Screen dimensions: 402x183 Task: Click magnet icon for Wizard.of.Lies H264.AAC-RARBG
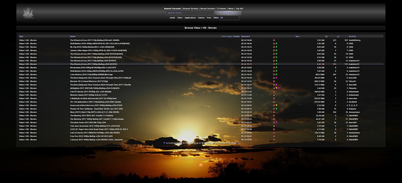[274, 40]
